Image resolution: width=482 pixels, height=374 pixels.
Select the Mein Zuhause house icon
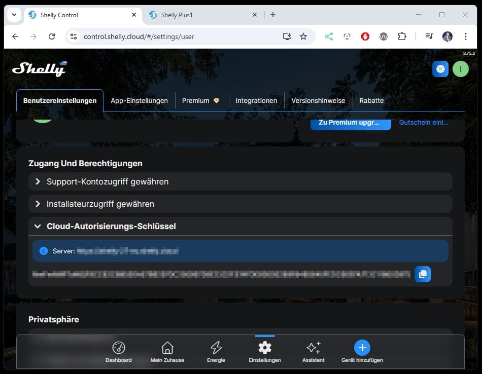(x=167, y=348)
